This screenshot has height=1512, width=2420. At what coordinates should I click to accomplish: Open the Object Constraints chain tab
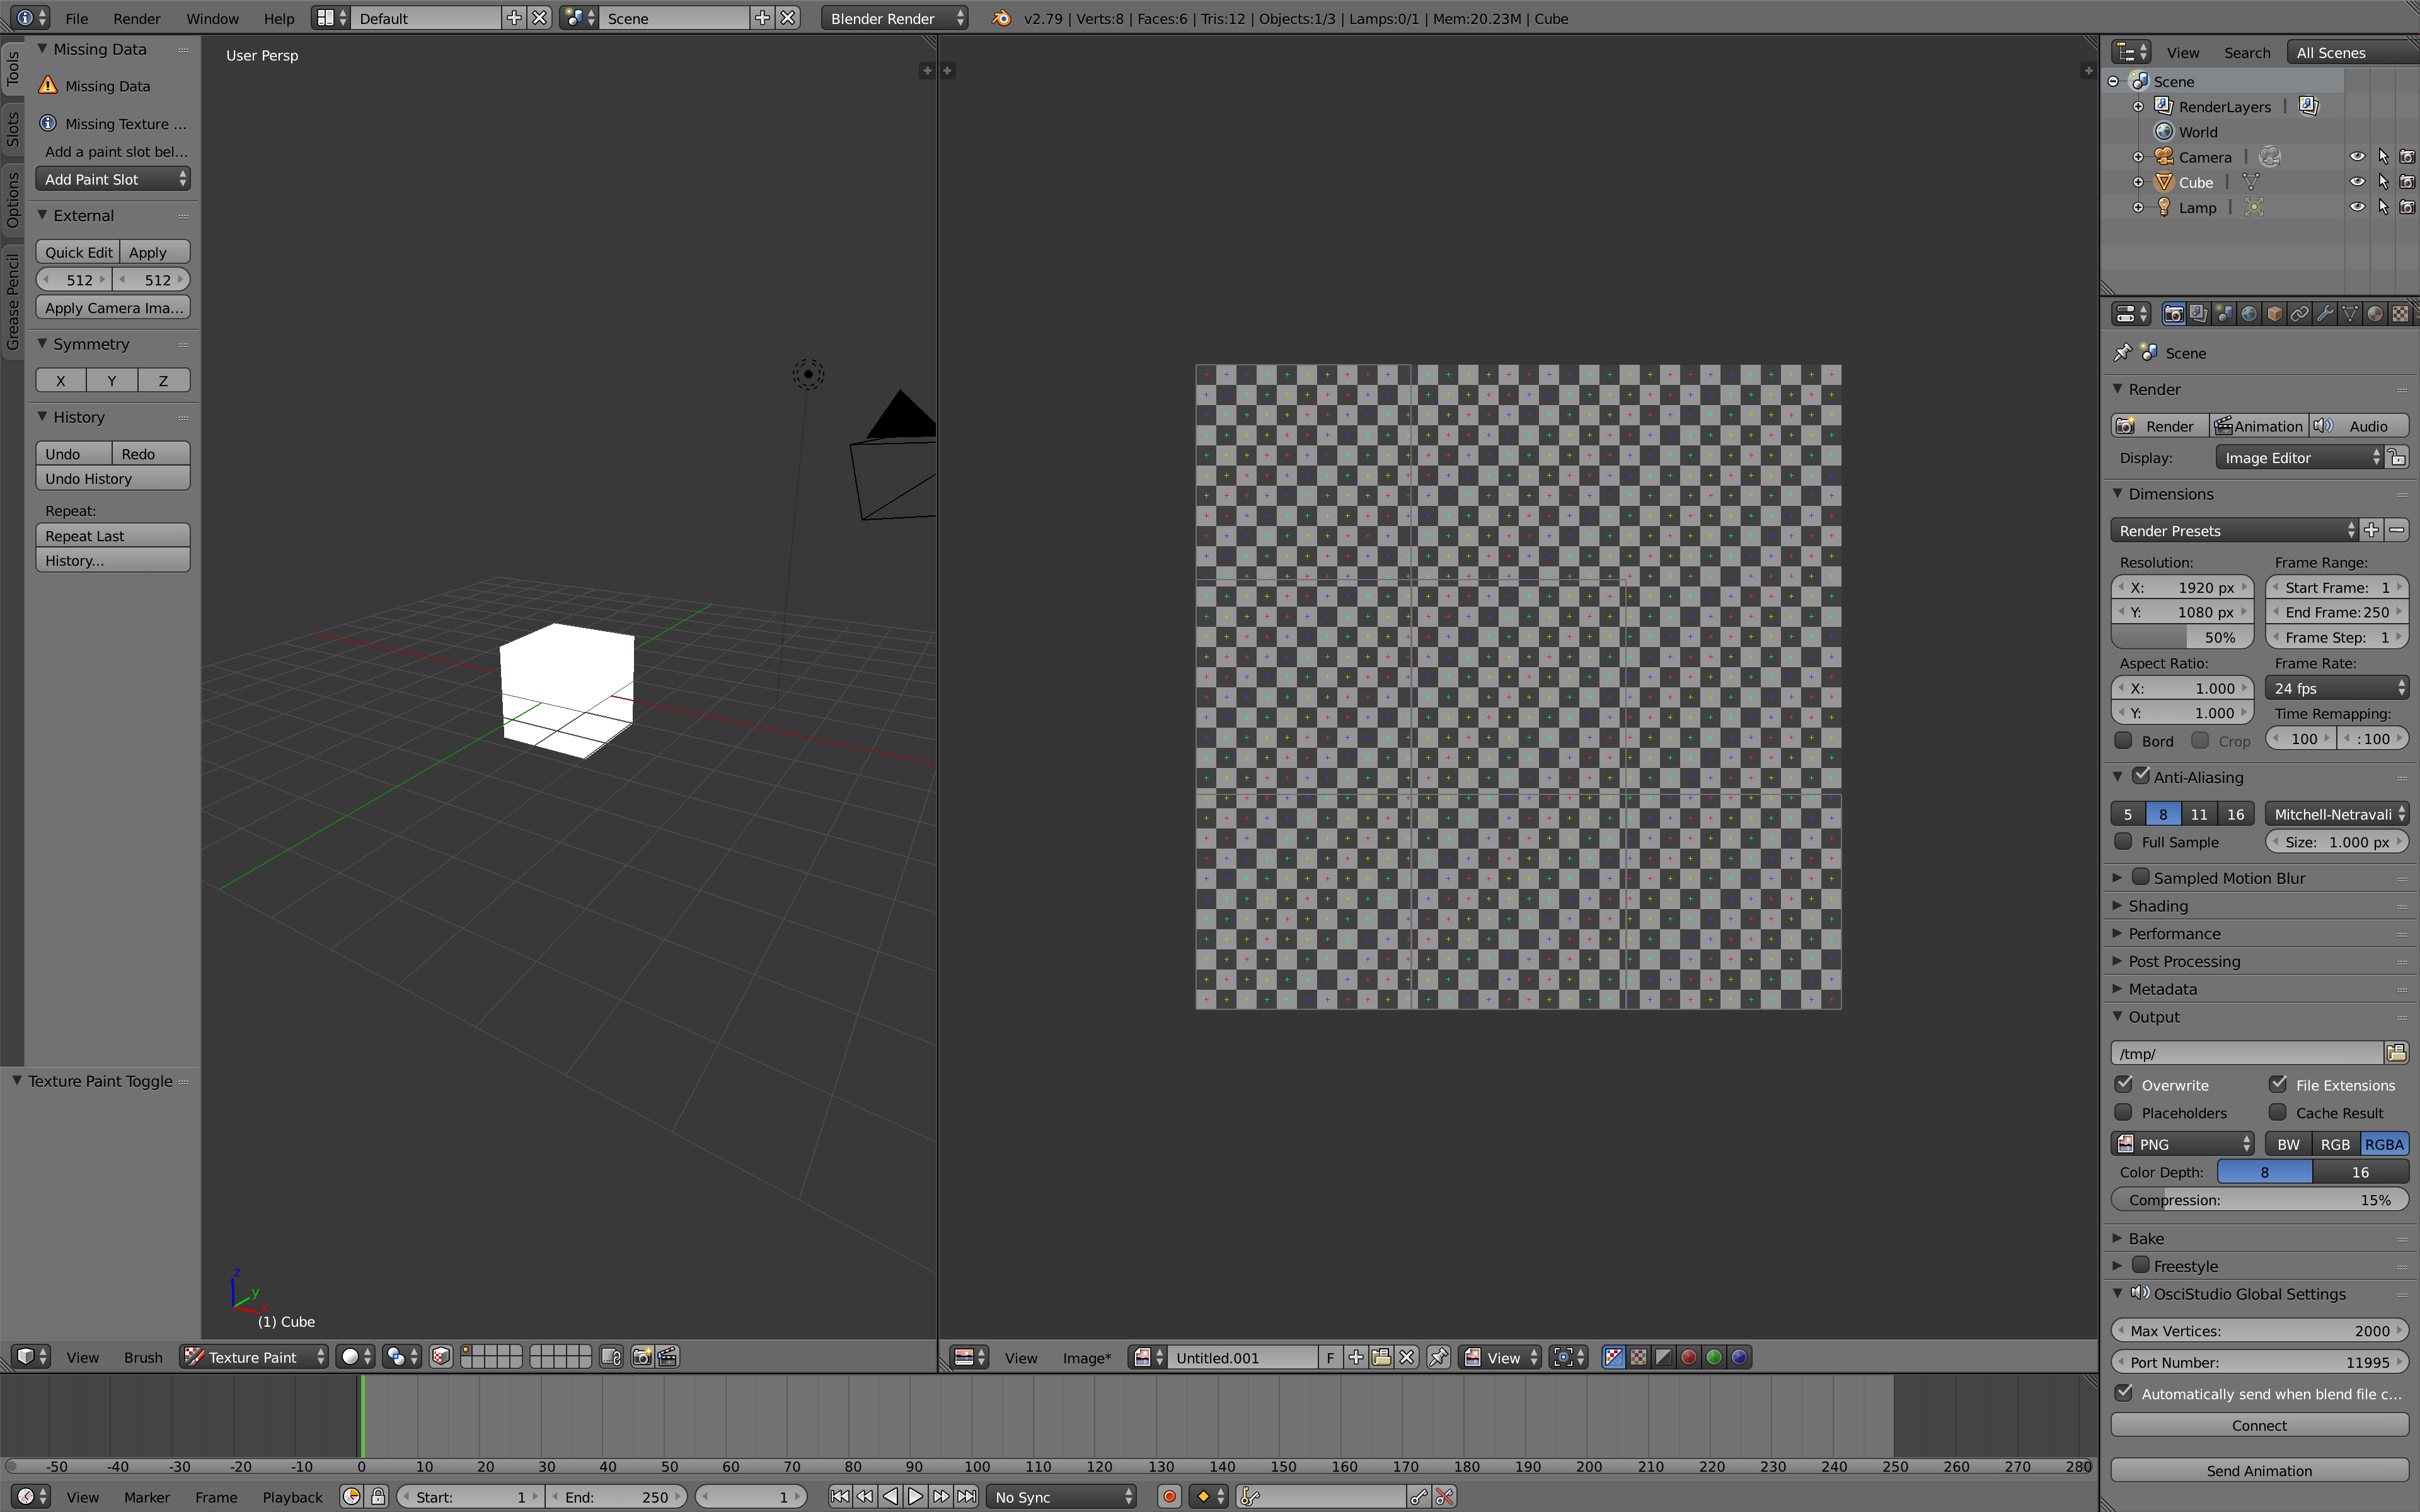[2299, 314]
